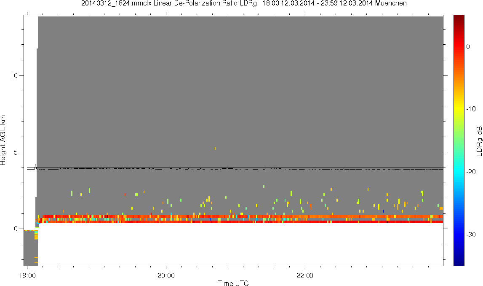This screenshot has height=286, width=483.
Task: Click the isolated orange pixel near 5 km
Action: point(215,148)
